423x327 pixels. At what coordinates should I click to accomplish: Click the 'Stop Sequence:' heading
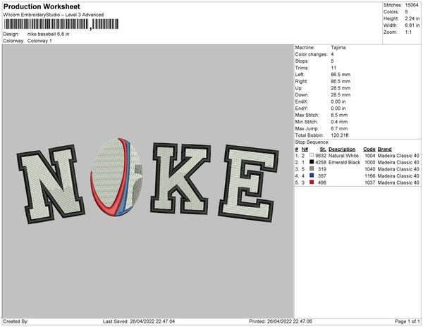pyautogui.click(x=312, y=142)
